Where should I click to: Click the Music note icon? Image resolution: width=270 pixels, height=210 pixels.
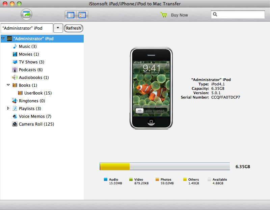coord(15,46)
